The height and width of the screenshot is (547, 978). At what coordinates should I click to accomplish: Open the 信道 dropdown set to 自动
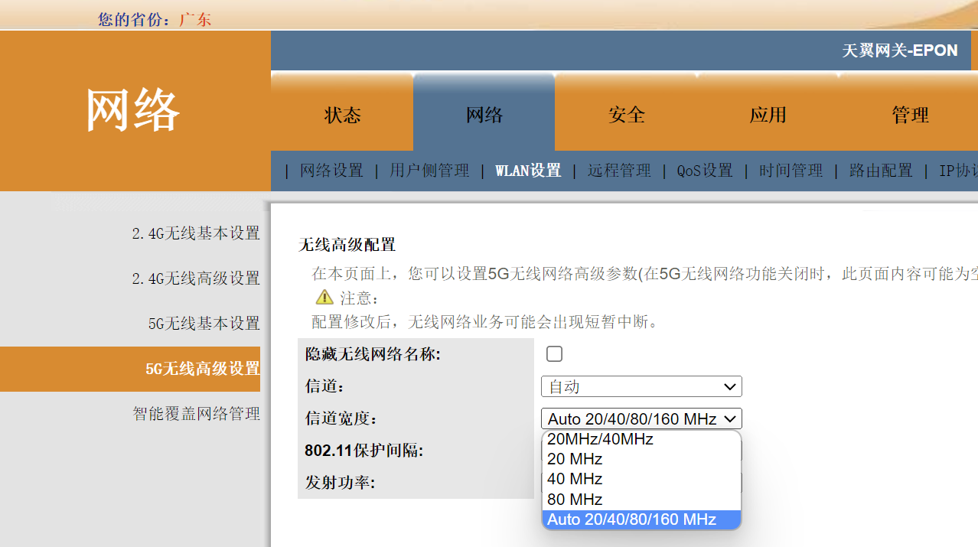(x=641, y=386)
